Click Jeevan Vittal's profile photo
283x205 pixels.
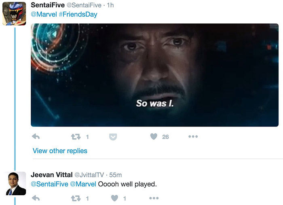[15, 184]
